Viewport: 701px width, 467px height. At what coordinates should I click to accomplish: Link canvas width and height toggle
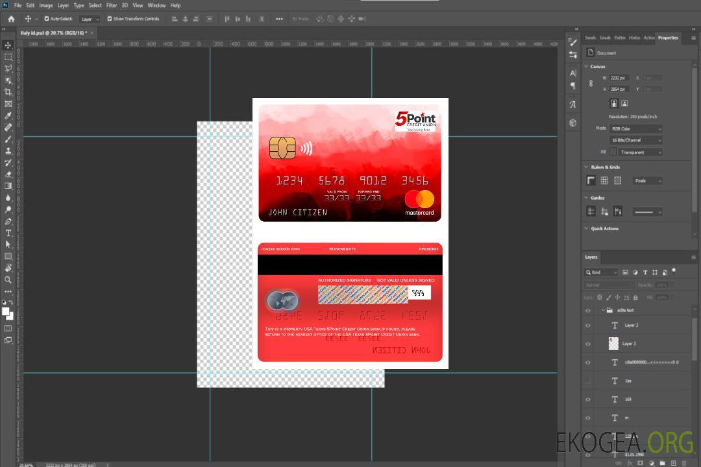pos(591,84)
